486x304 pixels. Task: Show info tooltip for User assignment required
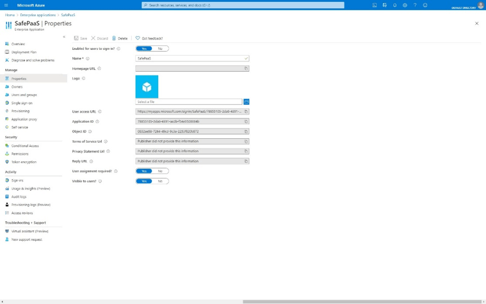click(116, 171)
